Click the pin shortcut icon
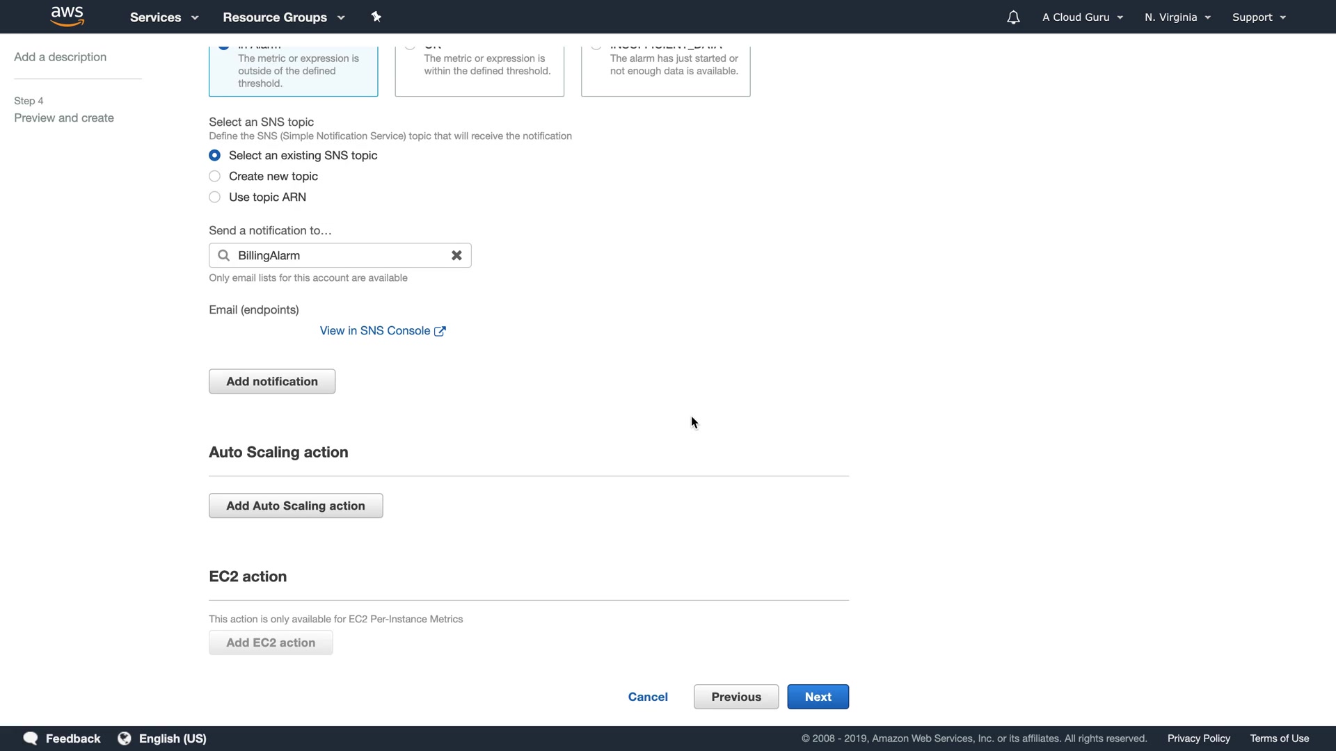 376,17
